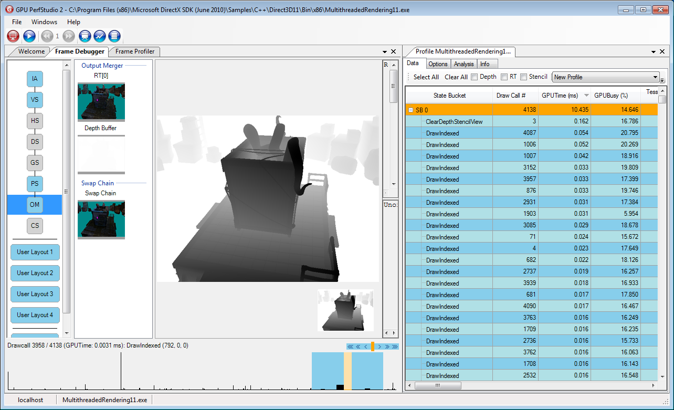The height and width of the screenshot is (410, 674).
Task: Click the Select All button
Action: coord(426,77)
